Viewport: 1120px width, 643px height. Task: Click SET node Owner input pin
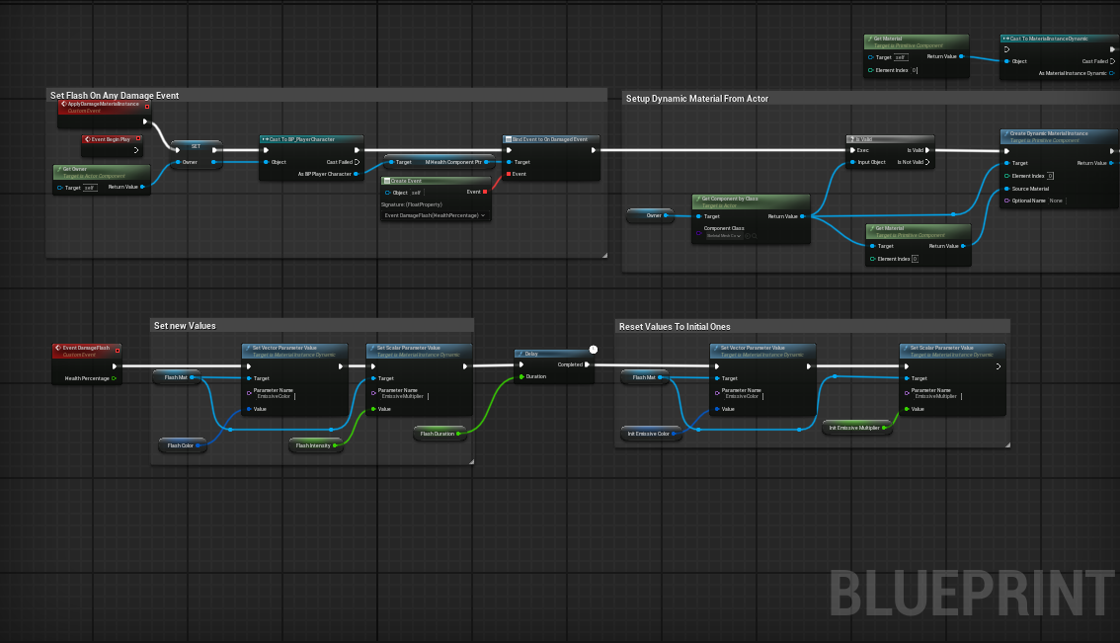pos(178,162)
